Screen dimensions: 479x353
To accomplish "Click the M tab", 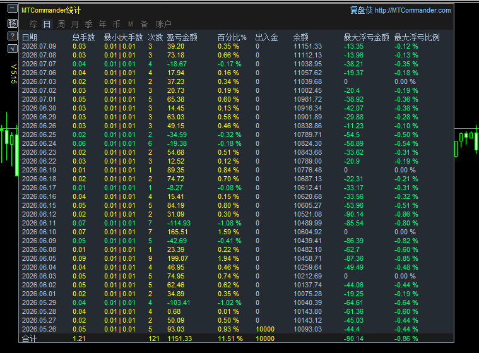I will click(x=131, y=24).
